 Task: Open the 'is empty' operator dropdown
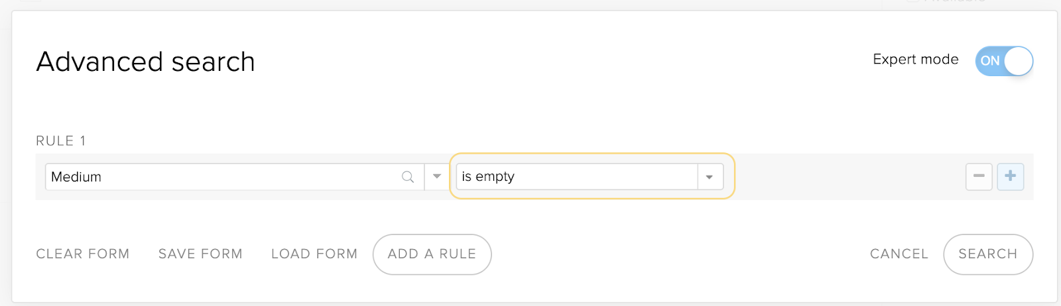click(x=590, y=177)
